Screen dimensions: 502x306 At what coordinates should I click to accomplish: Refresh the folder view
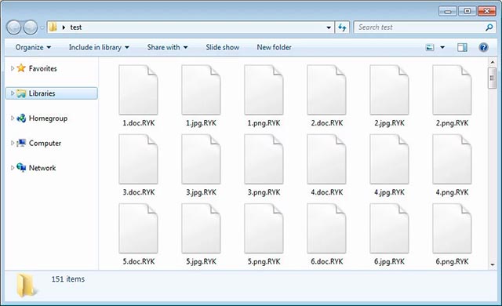[x=342, y=27]
